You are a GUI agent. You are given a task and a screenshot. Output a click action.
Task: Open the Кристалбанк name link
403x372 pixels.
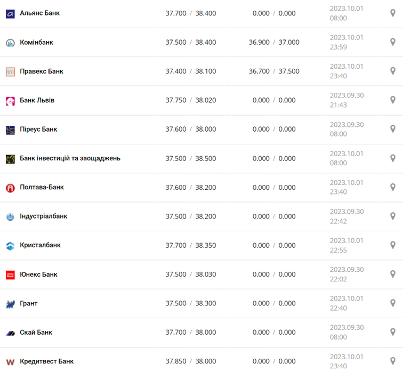41,245
